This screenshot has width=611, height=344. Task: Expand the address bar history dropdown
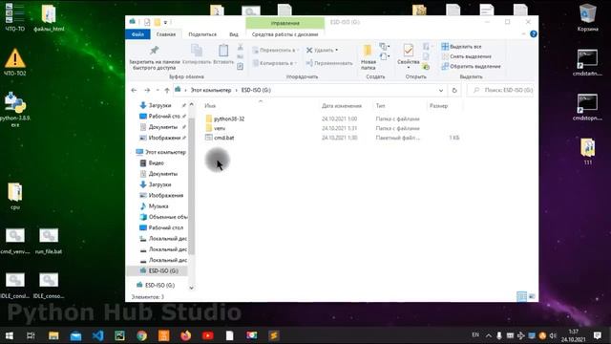tap(441, 90)
